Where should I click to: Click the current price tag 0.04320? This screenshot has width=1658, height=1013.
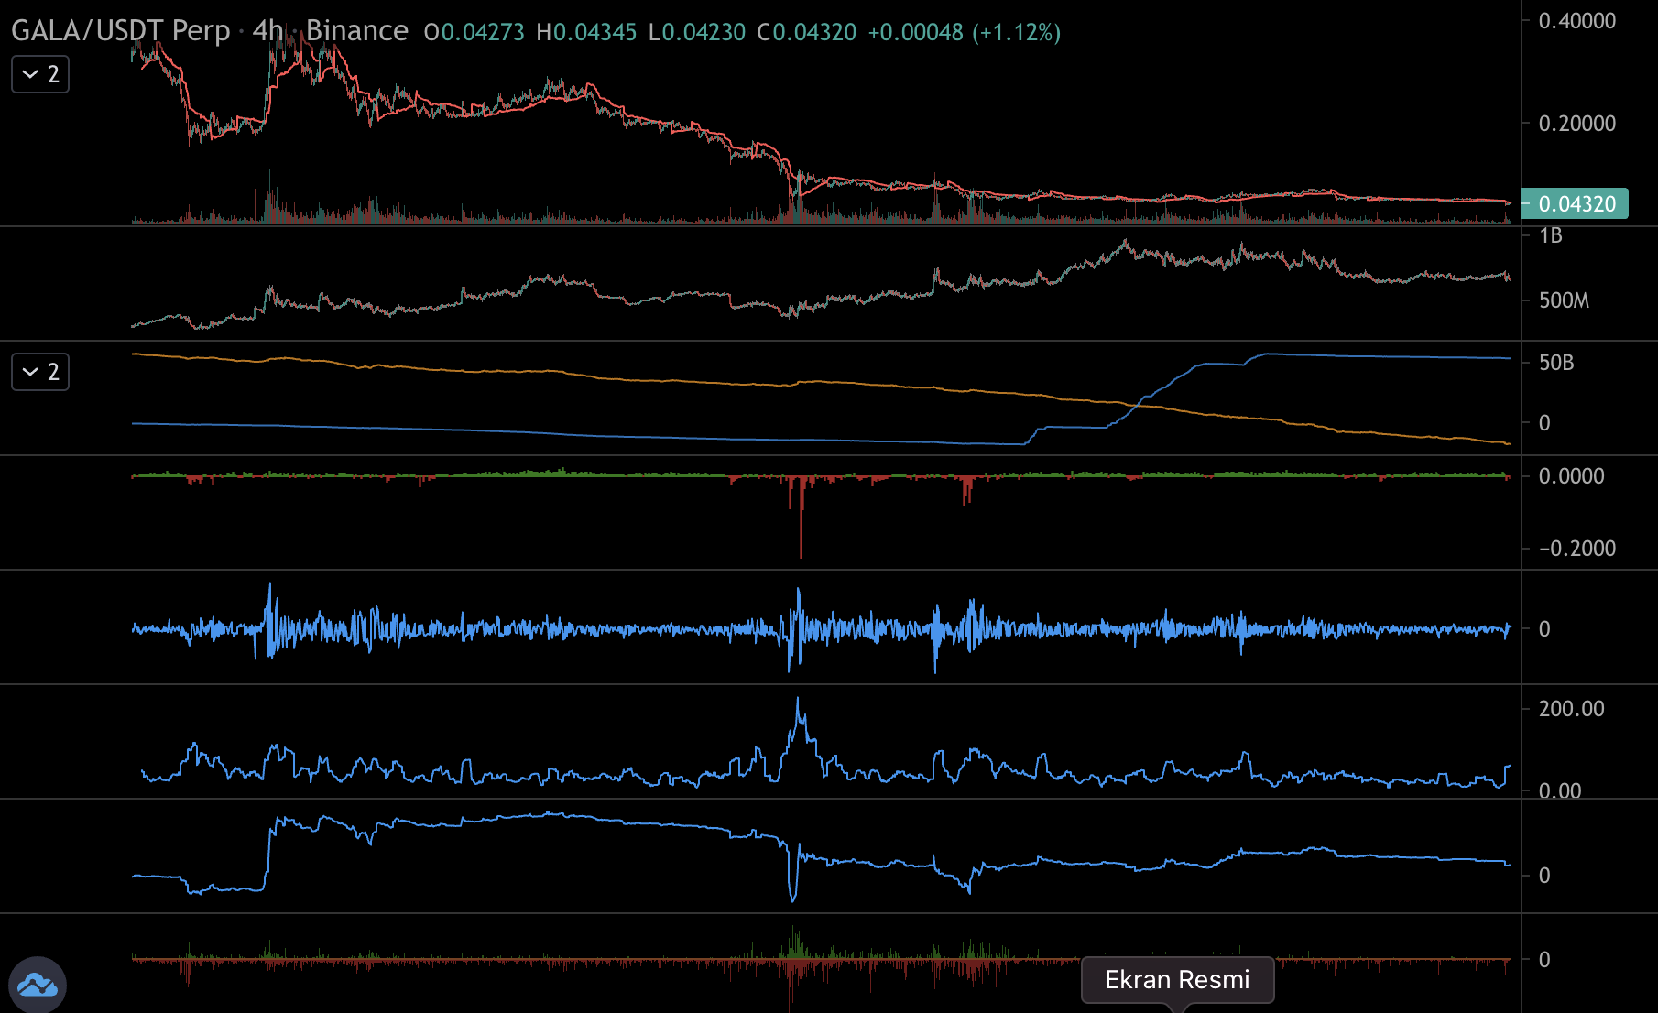point(1576,203)
